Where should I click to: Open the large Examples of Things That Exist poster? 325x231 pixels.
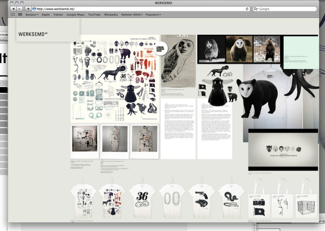click(115, 79)
